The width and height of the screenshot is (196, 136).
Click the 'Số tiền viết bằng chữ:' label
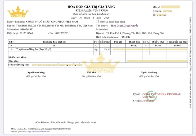pos(19,65)
